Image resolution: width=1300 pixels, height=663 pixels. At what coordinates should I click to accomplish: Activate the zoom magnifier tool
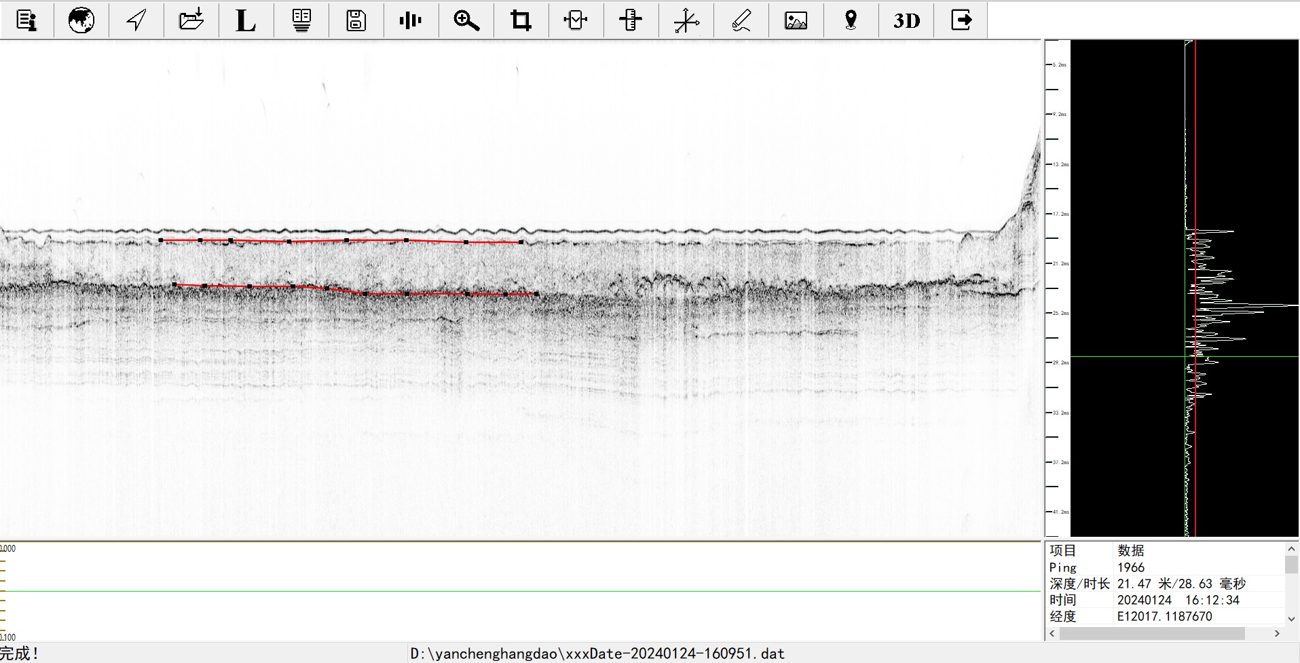click(466, 20)
